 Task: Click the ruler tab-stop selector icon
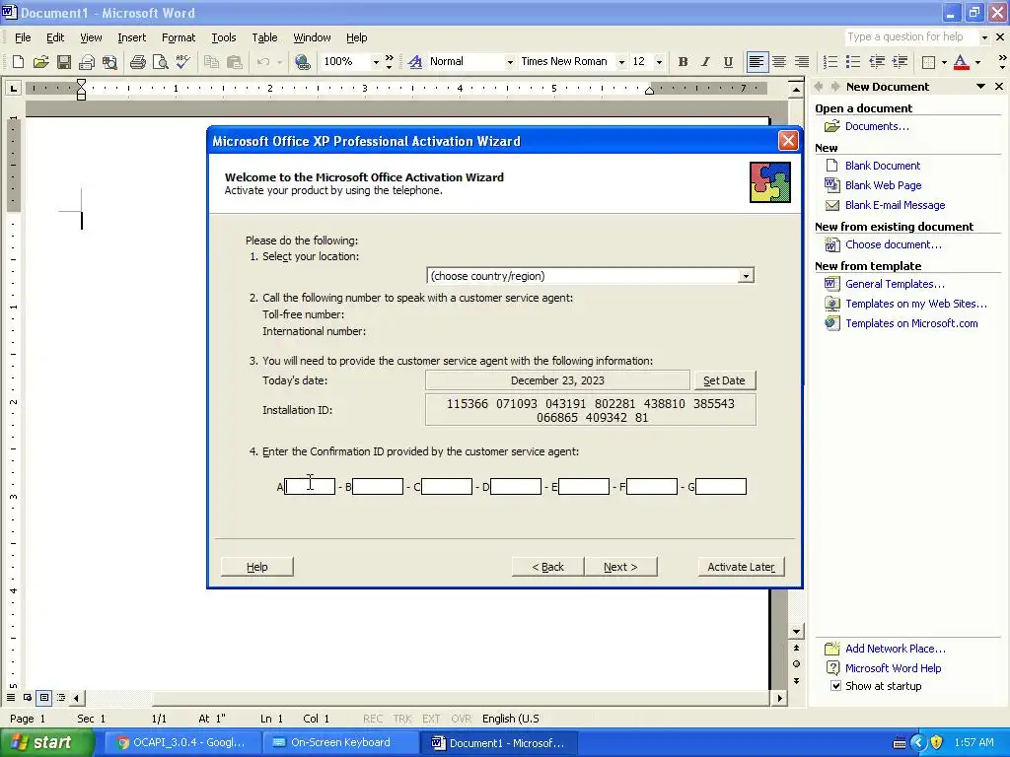coord(13,88)
